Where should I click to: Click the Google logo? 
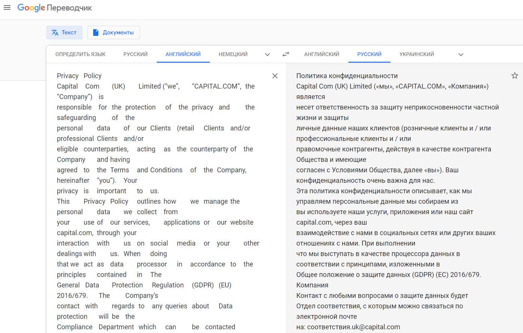(31, 8)
